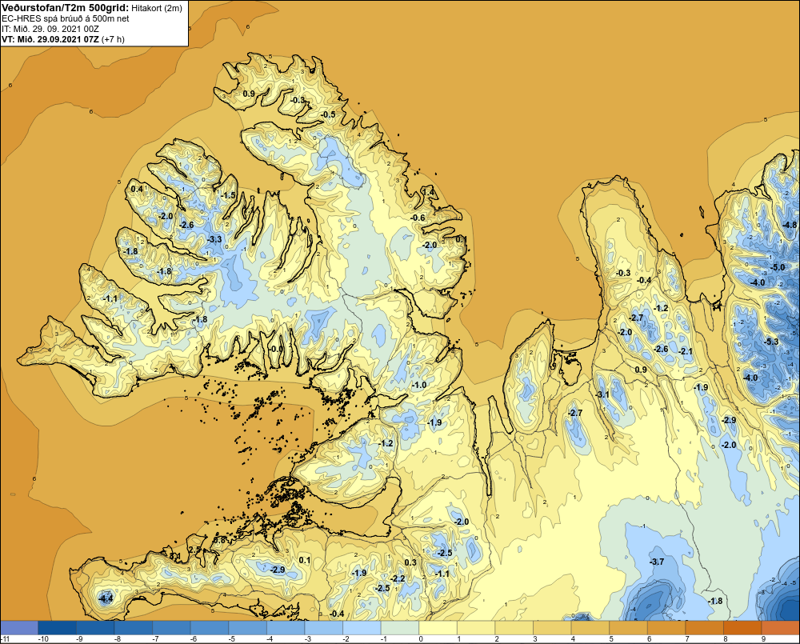
Task: Click the legend swatch between -11 and -10
Action: 19,627
